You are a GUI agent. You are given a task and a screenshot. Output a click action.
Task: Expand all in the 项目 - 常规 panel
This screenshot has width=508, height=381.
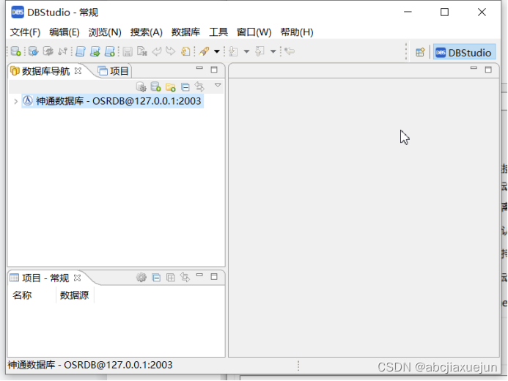coord(170,278)
